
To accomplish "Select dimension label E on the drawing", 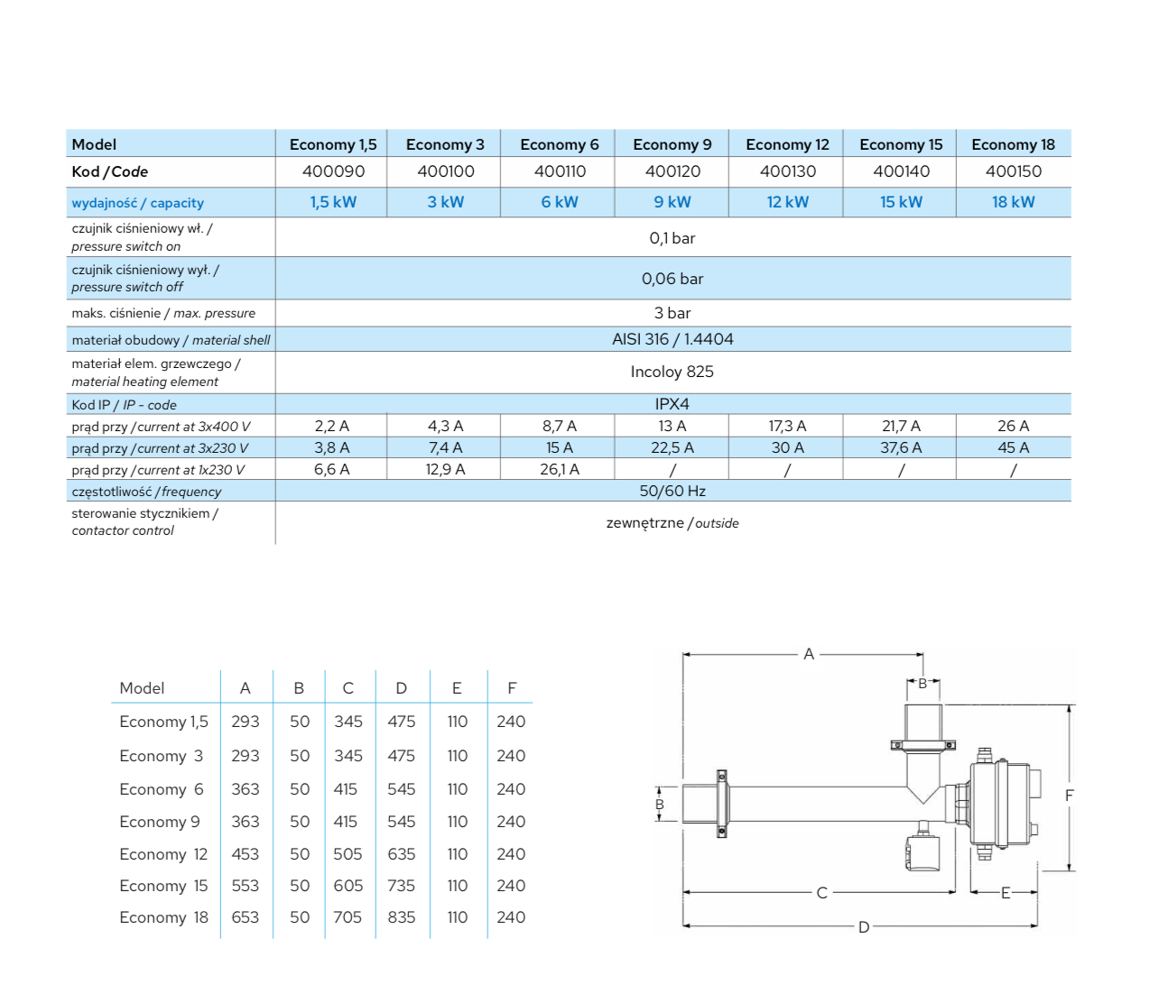I will [1006, 893].
